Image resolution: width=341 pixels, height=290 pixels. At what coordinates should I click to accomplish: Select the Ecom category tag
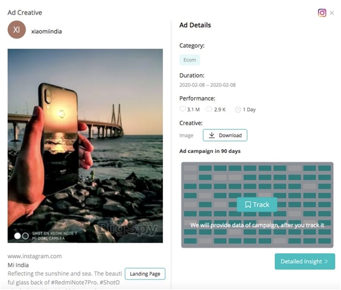coord(190,60)
